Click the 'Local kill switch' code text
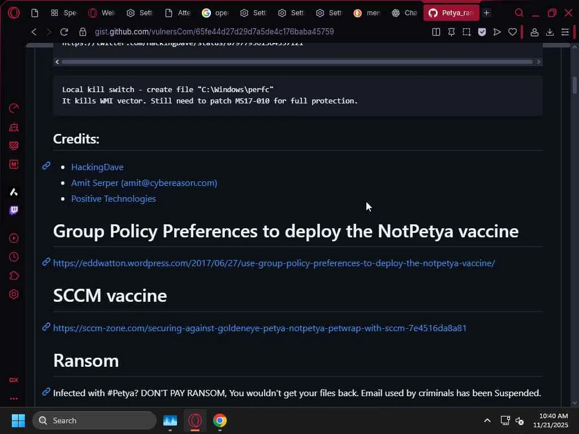The image size is (579, 434). (167, 89)
